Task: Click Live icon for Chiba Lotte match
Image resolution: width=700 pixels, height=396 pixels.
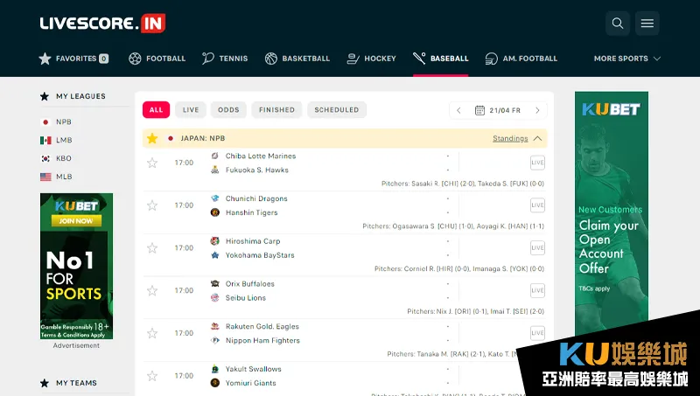Action: tap(537, 163)
